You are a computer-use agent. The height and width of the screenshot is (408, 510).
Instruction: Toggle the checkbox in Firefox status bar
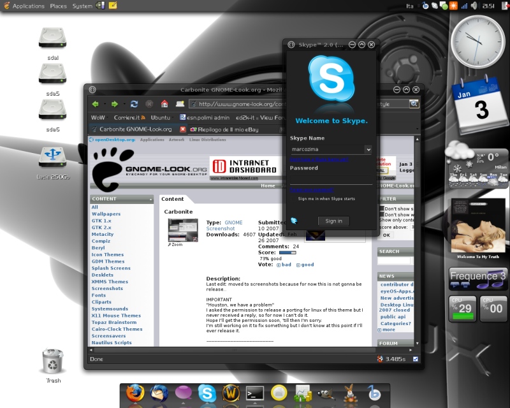(x=416, y=359)
